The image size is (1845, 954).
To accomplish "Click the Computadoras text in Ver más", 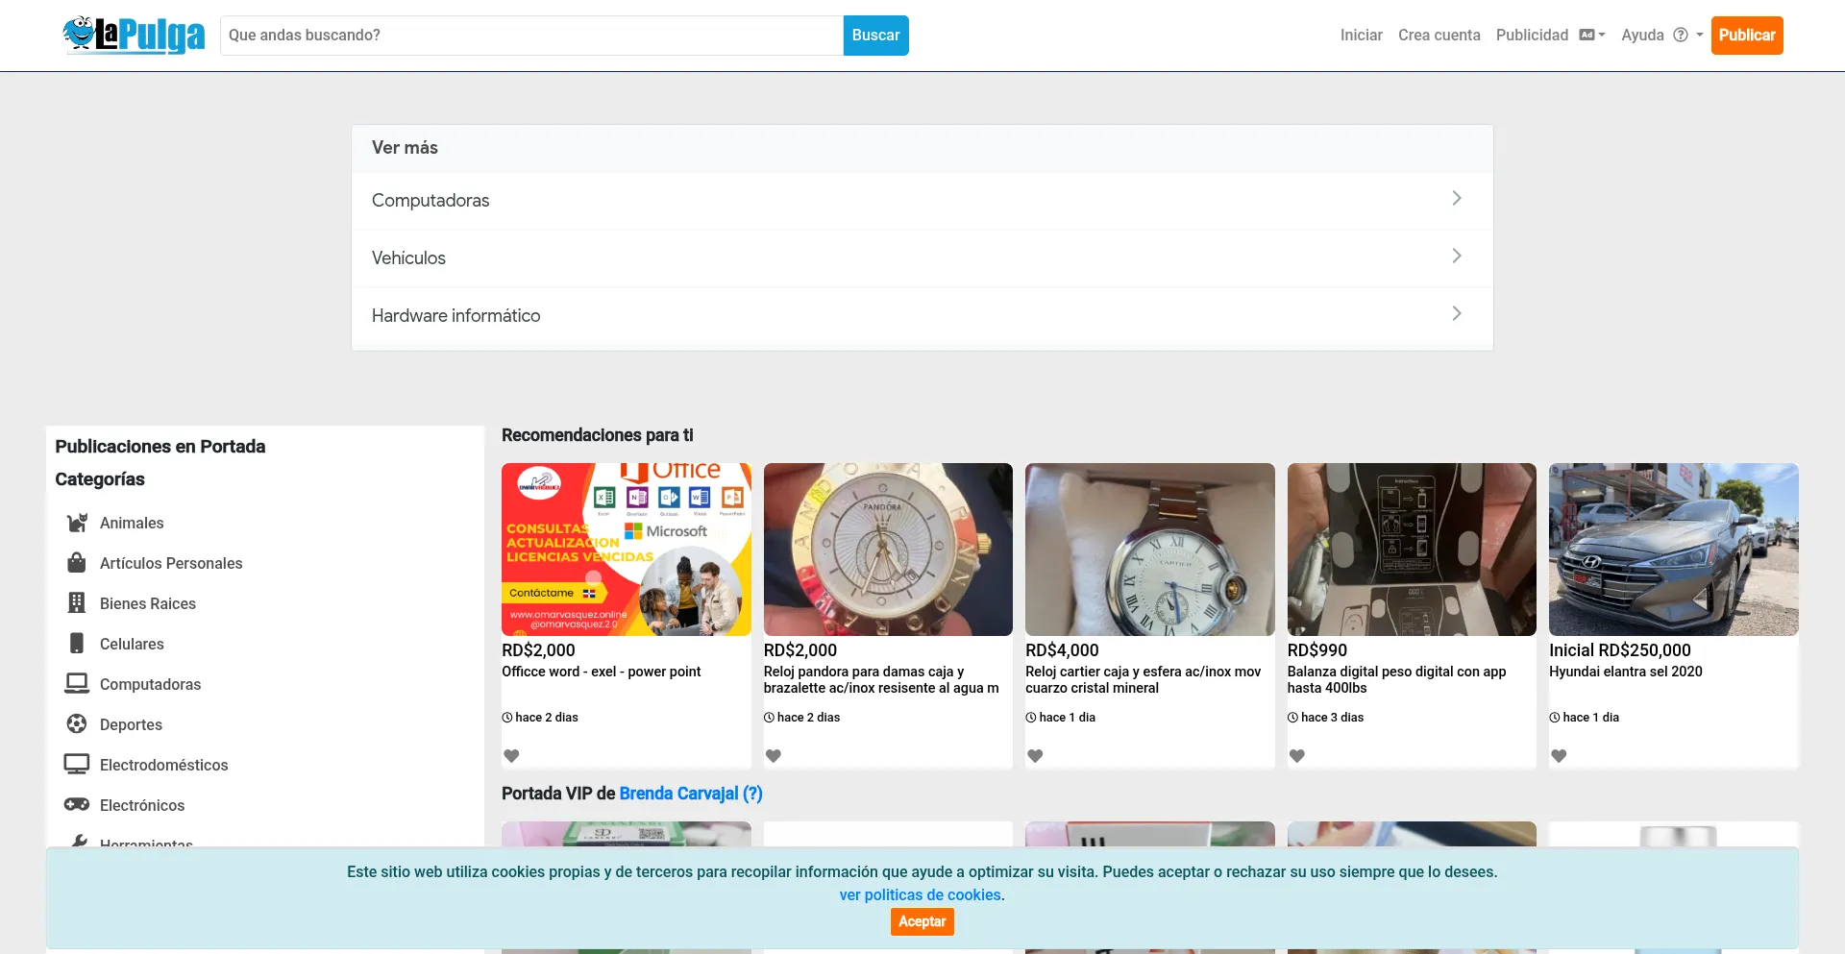I will click(x=430, y=200).
